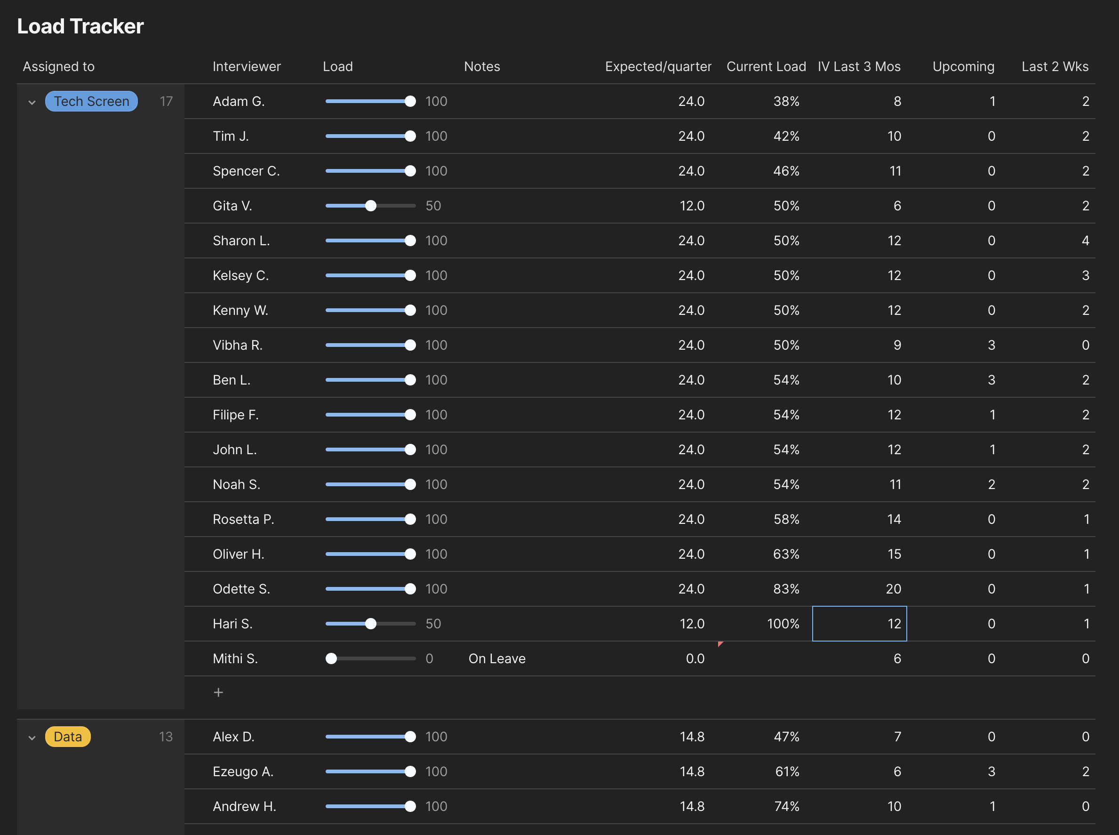
Task: Click the Tech Screen tag pill
Action: pyautogui.click(x=91, y=102)
